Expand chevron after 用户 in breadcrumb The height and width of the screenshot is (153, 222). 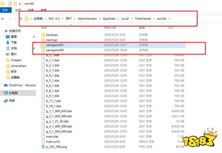75,19
